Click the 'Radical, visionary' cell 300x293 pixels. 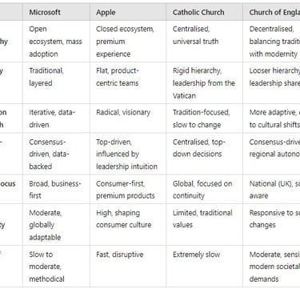click(x=128, y=118)
